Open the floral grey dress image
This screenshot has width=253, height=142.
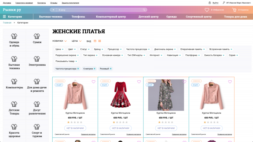tap(166, 95)
